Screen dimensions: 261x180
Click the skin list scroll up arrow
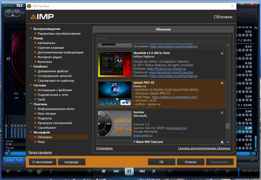click(x=228, y=45)
